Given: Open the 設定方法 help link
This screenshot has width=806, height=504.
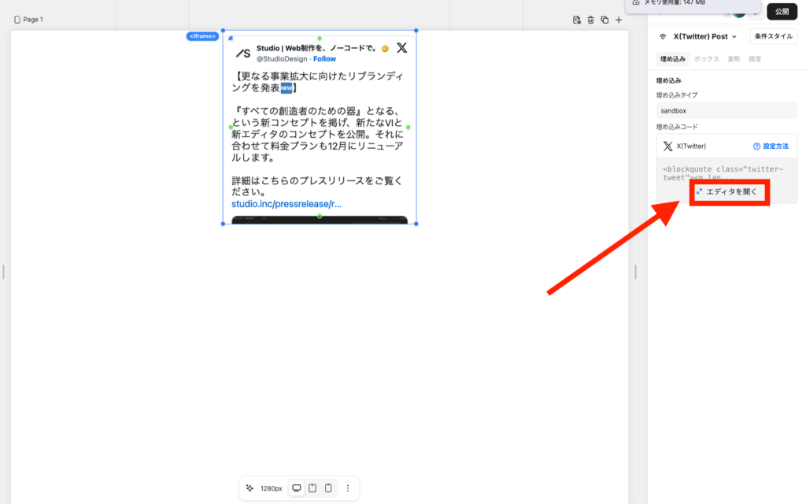Looking at the screenshot, I should (x=771, y=146).
